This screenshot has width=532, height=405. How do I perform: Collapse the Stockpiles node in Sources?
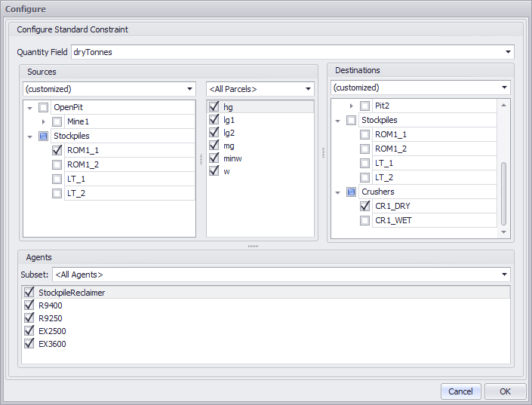click(x=30, y=137)
